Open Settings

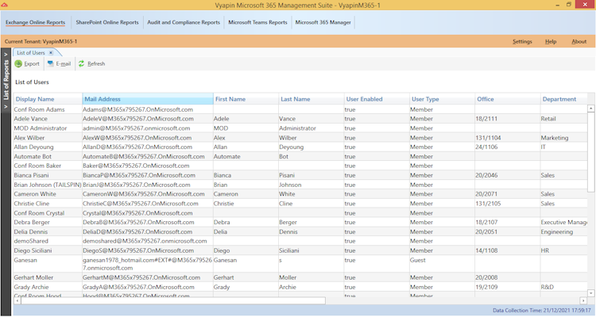tap(522, 41)
